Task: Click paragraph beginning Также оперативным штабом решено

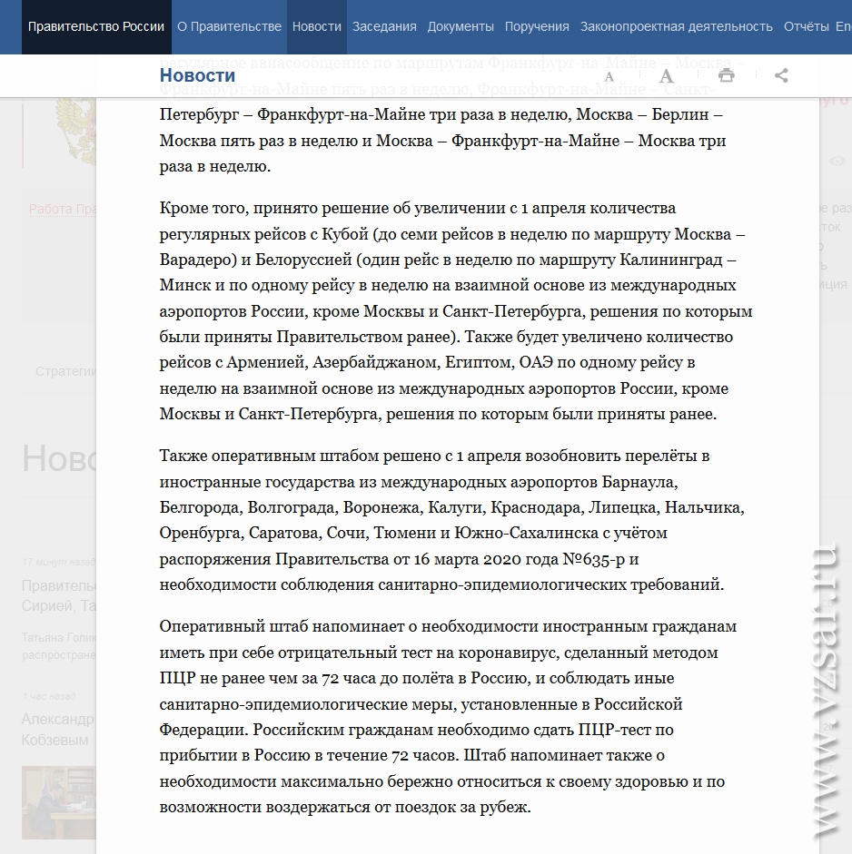Action: [x=452, y=520]
